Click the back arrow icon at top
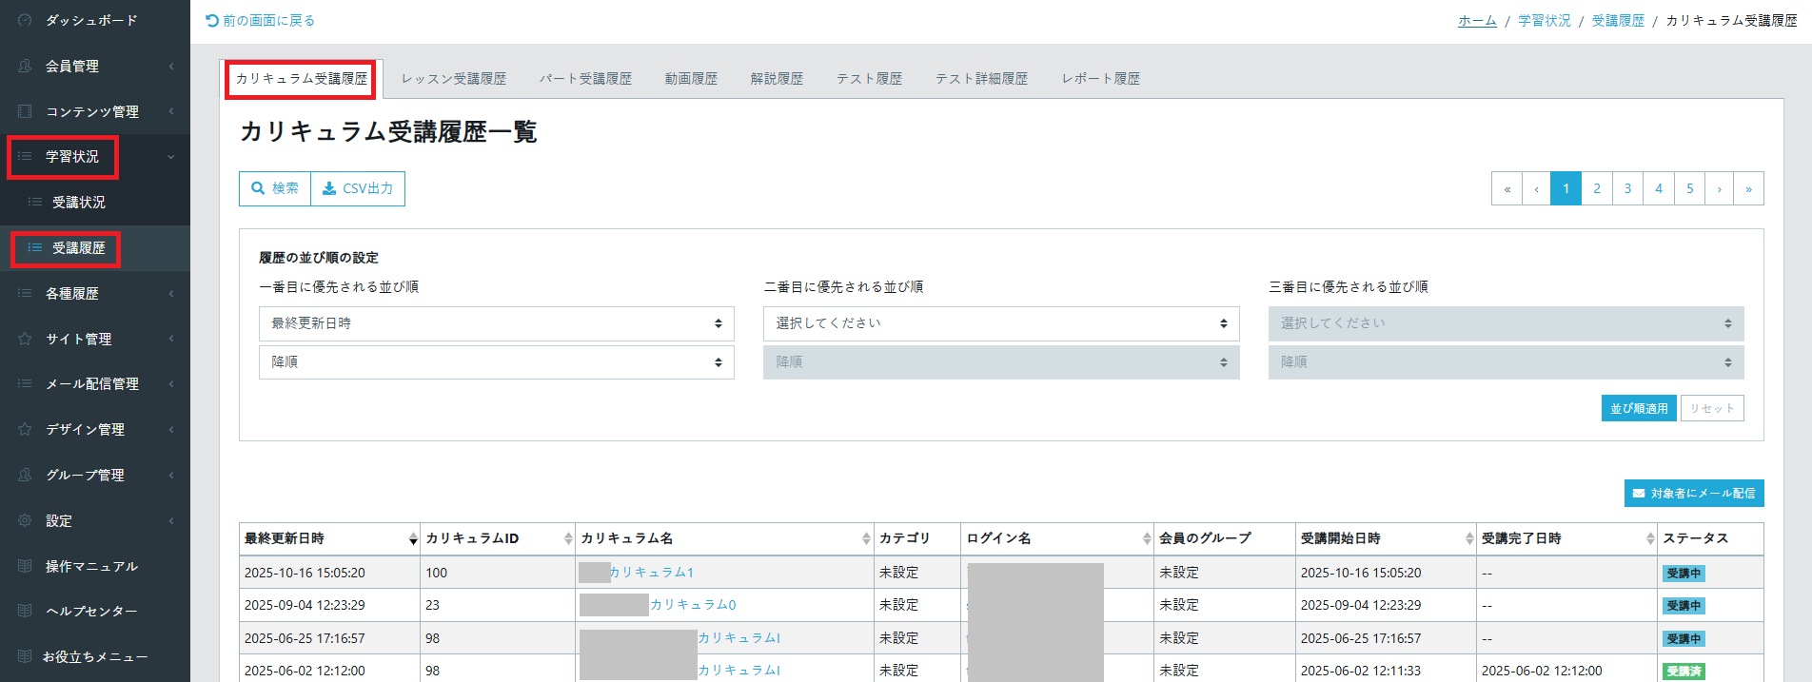 (x=212, y=20)
